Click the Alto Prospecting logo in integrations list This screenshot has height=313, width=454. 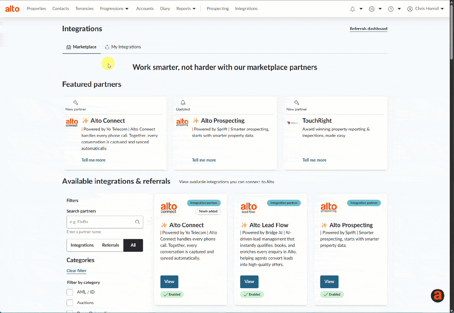pyautogui.click(x=329, y=208)
